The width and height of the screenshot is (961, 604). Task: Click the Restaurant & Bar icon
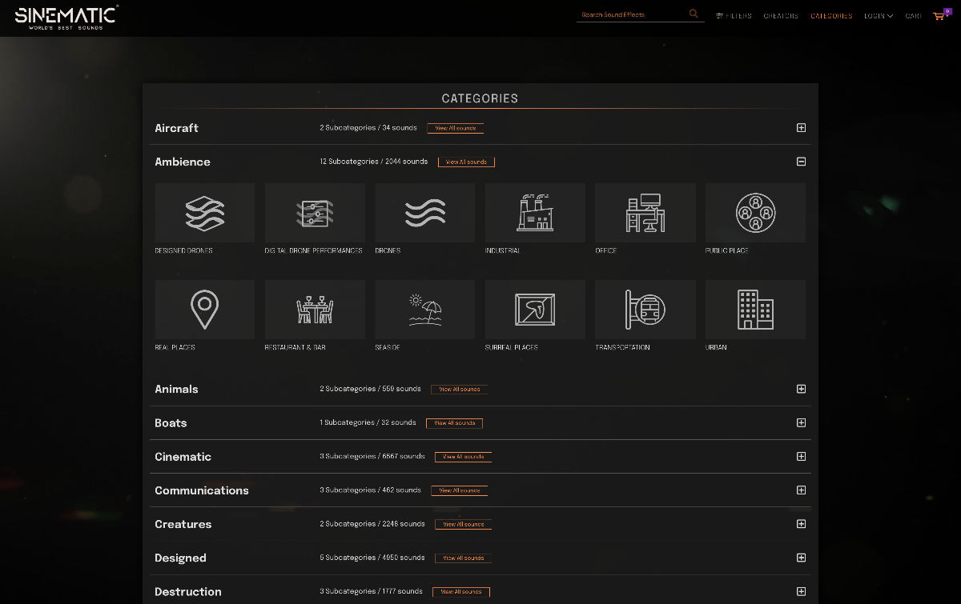point(314,309)
